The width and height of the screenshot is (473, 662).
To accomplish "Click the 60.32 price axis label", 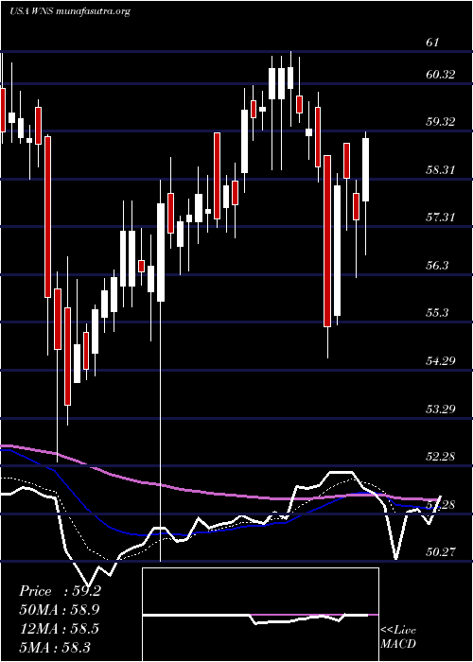I will 441,75.
